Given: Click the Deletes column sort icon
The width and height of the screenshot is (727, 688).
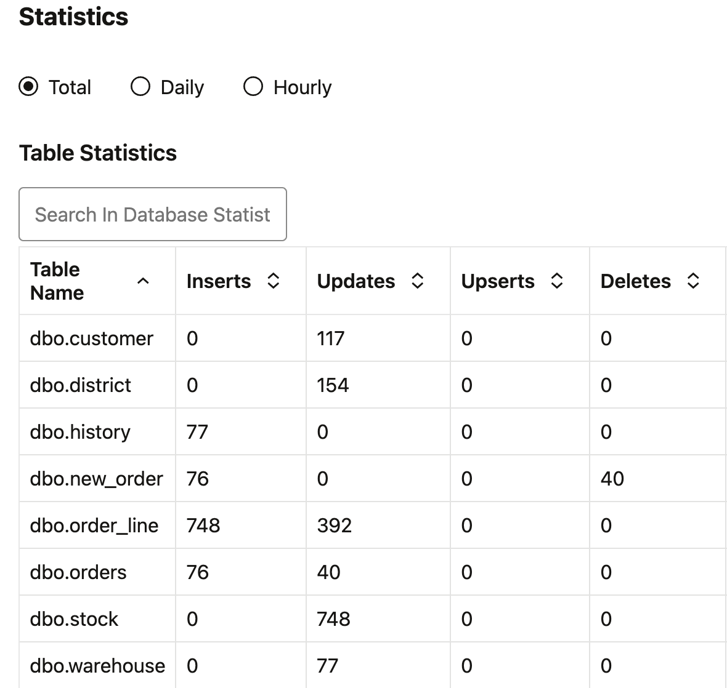Looking at the screenshot, I should pyautogui.click(x=693, y=281).
